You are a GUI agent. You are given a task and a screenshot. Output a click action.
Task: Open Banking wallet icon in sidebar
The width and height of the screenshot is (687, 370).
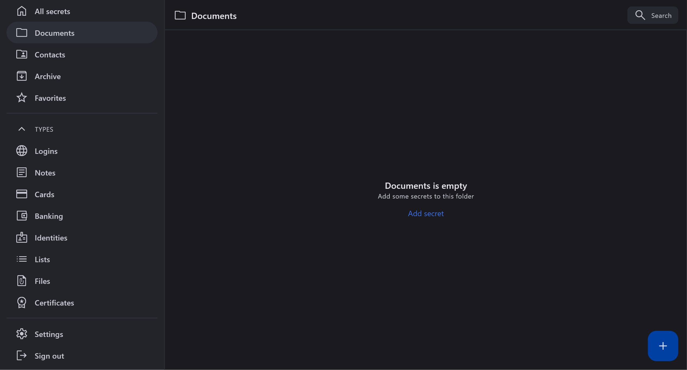coord(22,216)
